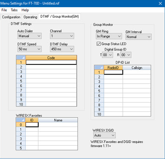Select the DTMF / Group Monitor(GM) tab
Screen dimensions: 165x159
60,16
